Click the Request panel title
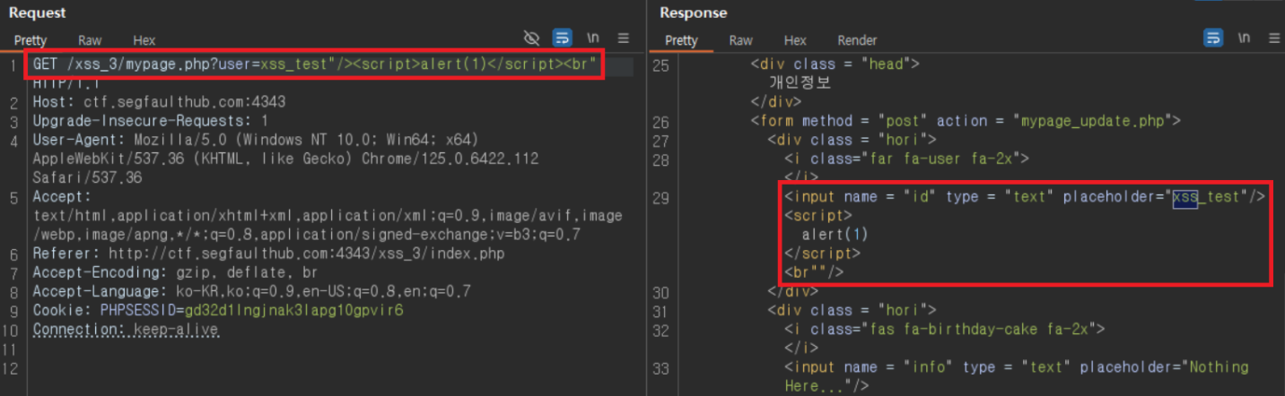Viewport: 1285px width, 396px height. click(x=38, y=13)
